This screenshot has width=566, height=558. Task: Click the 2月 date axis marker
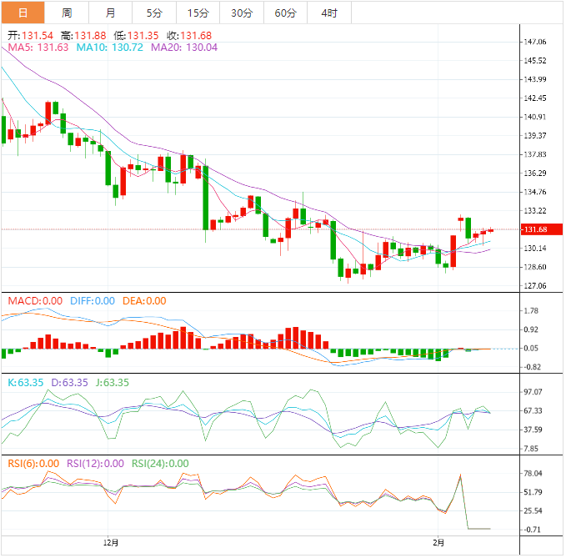click(439, 542)
